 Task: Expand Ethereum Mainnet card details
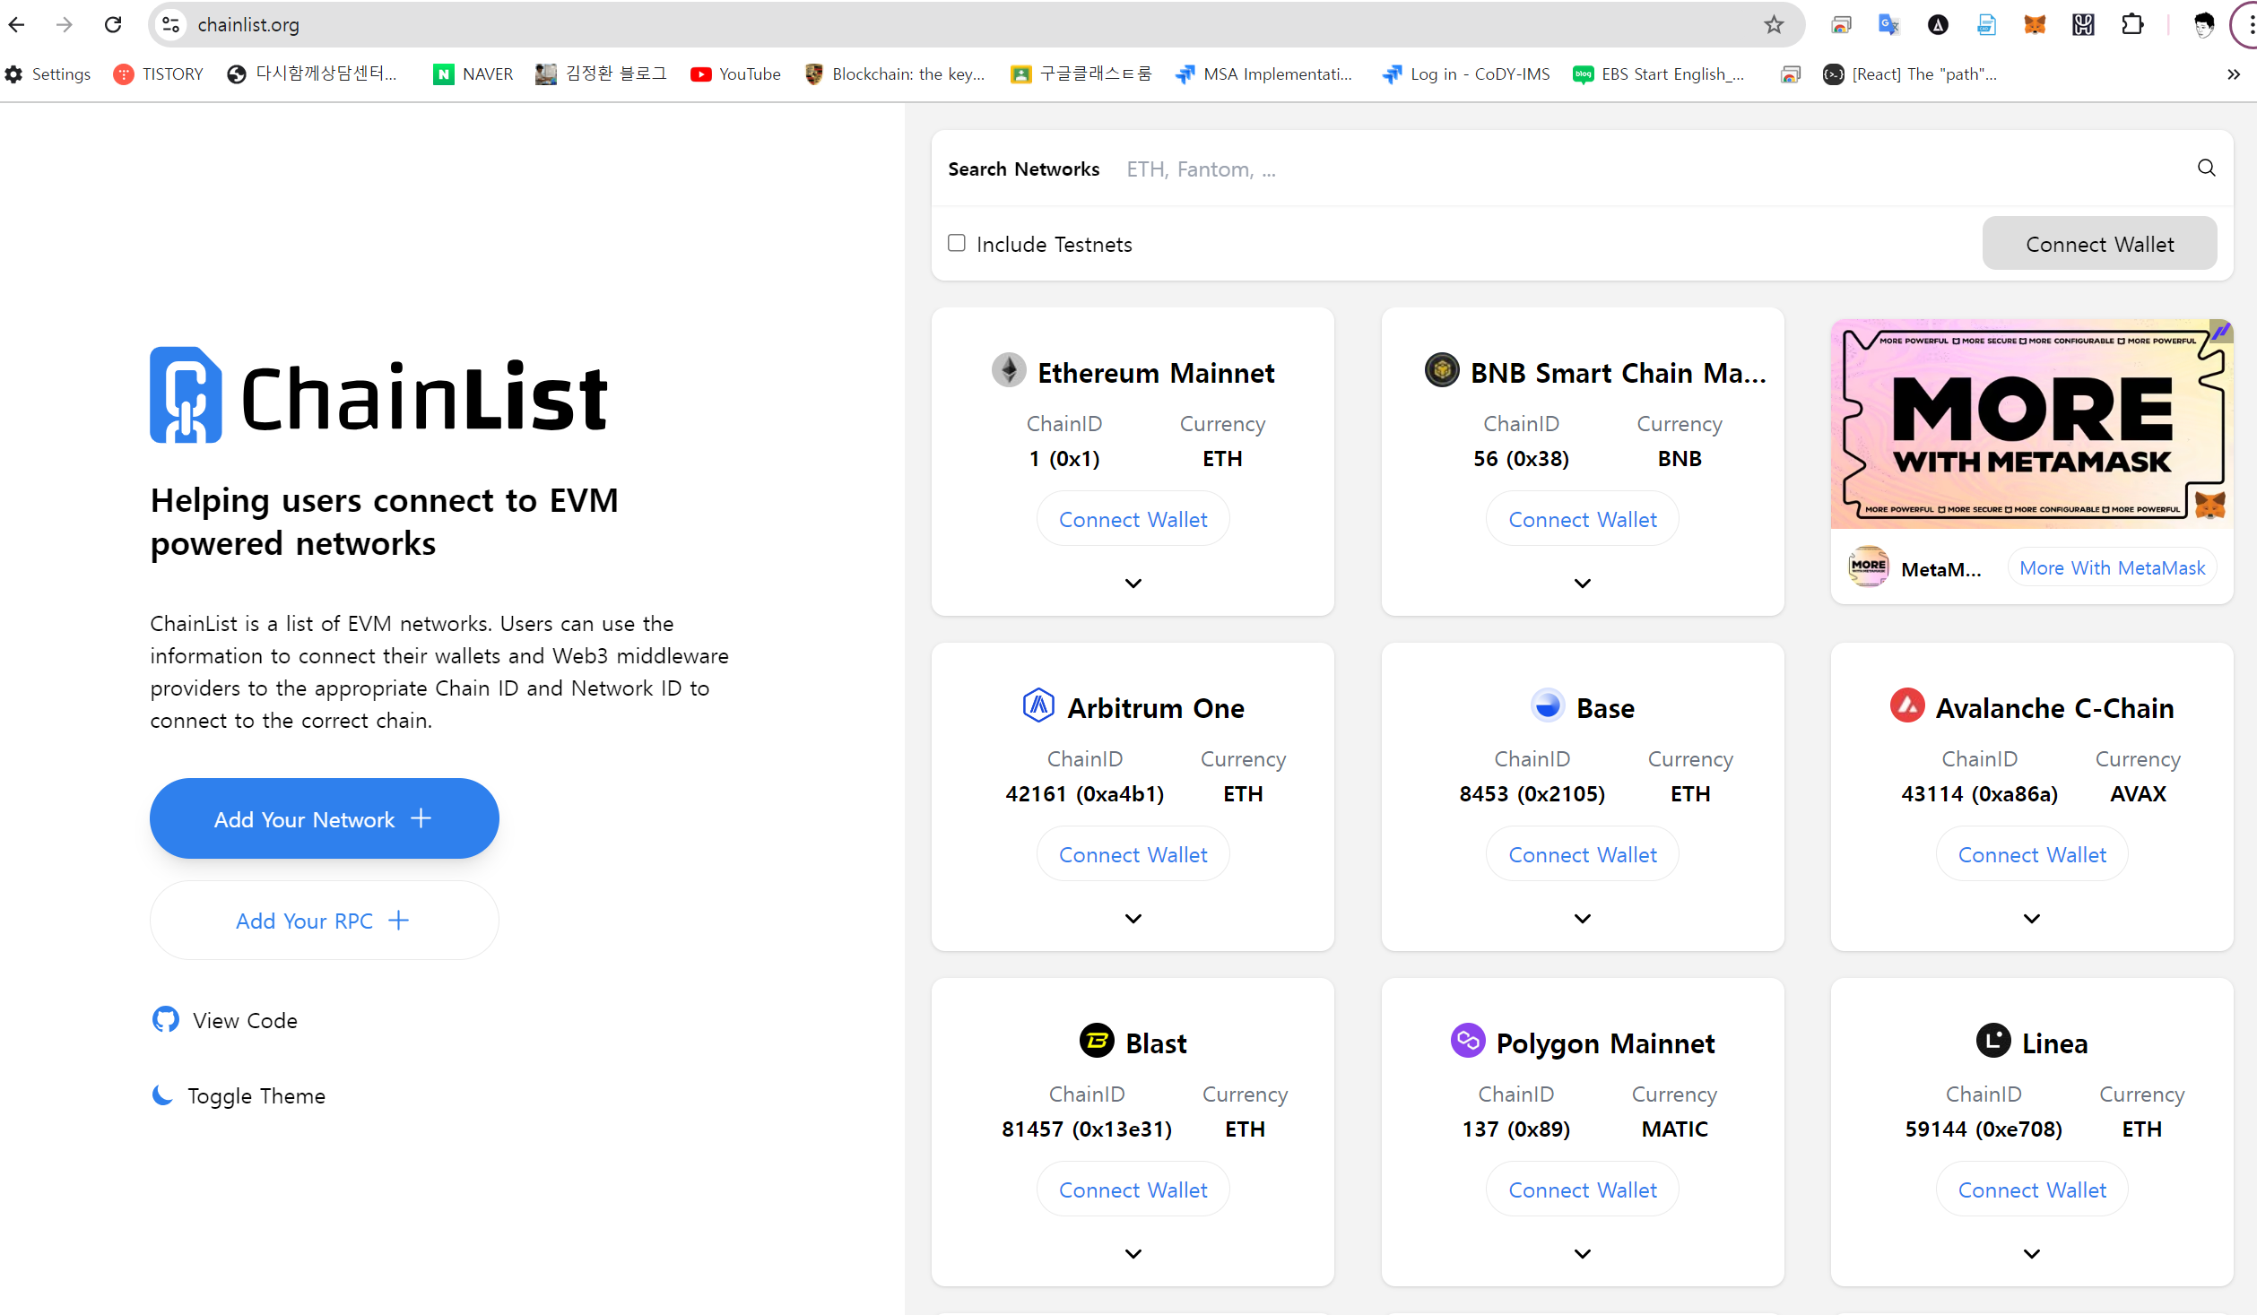1133,584
